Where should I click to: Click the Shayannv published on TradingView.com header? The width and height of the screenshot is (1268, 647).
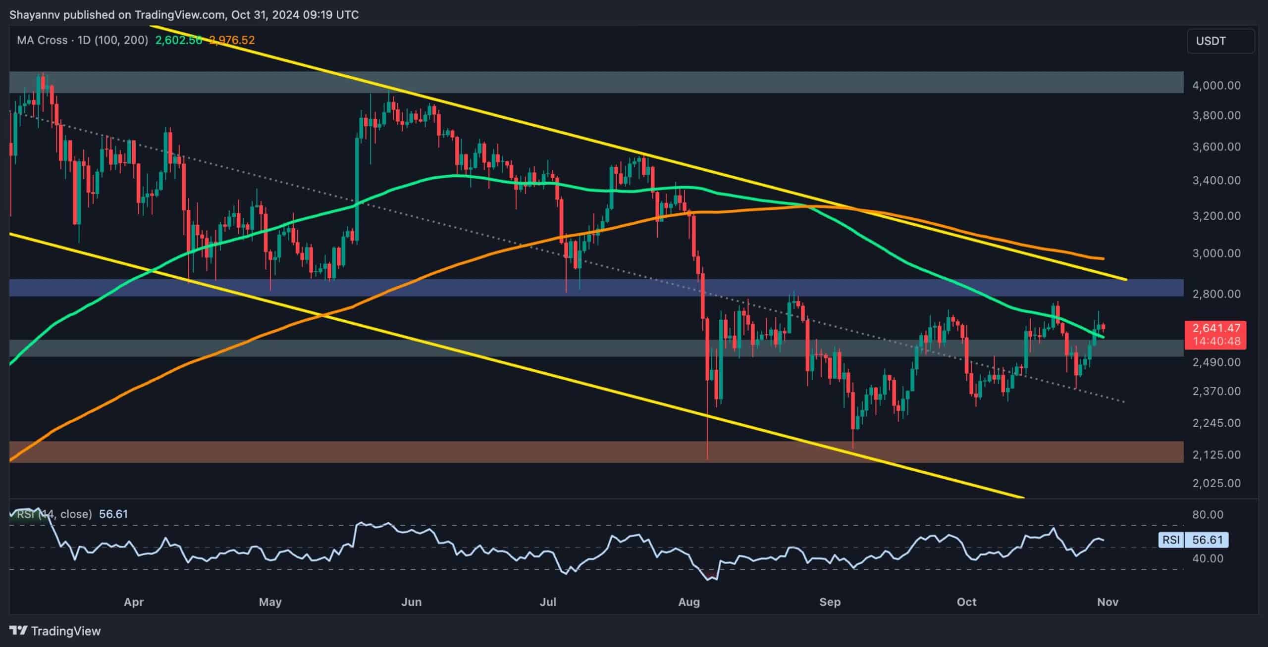point(184,14)
